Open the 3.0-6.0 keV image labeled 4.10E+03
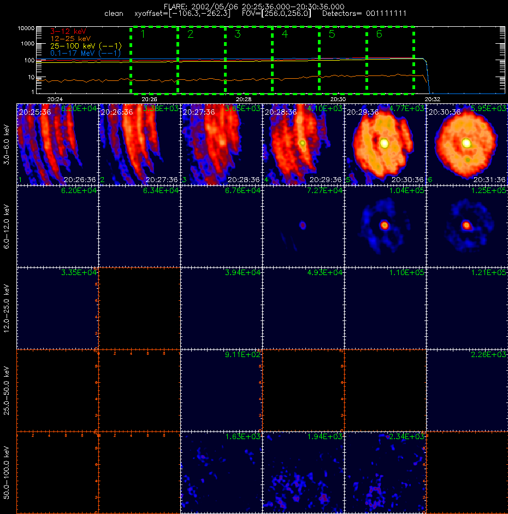508x514 pixels. pyautogui.click(x=303, y=144)
